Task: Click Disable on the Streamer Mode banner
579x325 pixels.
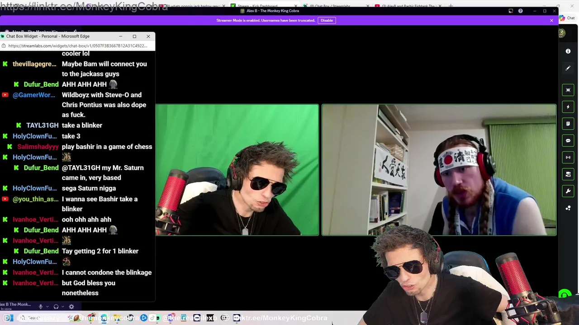Action: [x=327, y=20]
